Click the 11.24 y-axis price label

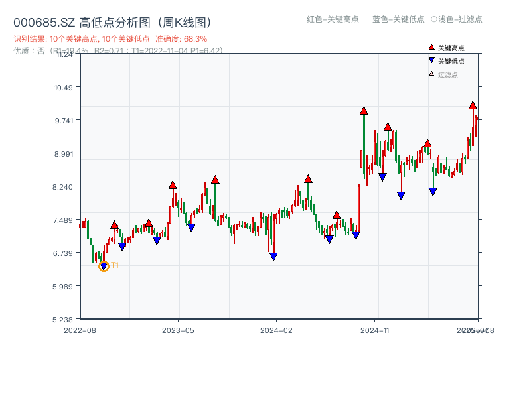[x=64, y=54]
